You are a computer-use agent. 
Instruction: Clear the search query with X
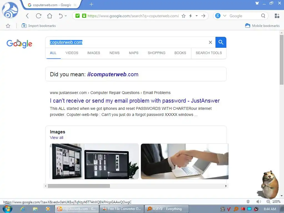[x=210, y=42]
